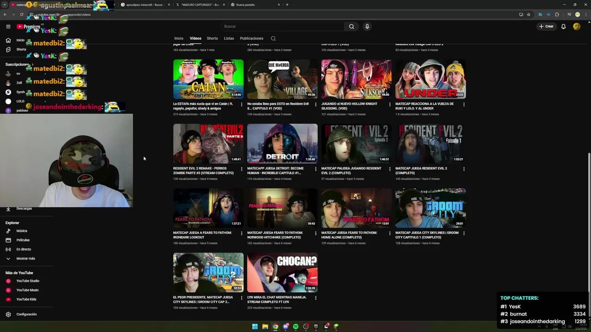Play the Detroit thumbnail video
The width and height of the screenshot is (591, 332).
tap(282, 143)
